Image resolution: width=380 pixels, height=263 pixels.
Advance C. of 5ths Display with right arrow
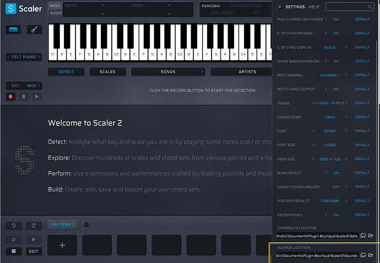point(346,47)
